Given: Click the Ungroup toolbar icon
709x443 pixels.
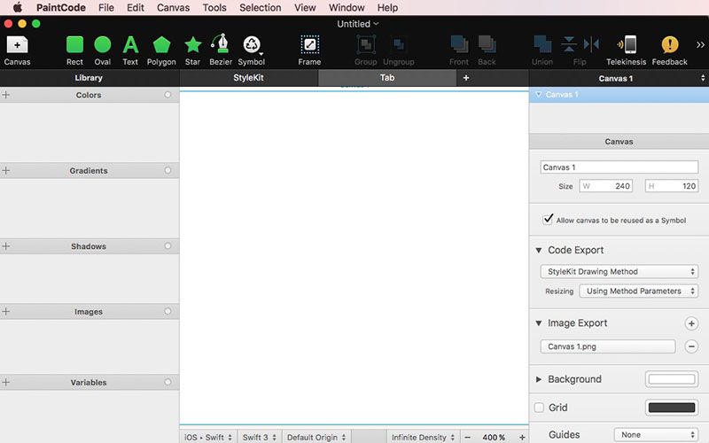Looking at the screenshot, I should 399,51.
